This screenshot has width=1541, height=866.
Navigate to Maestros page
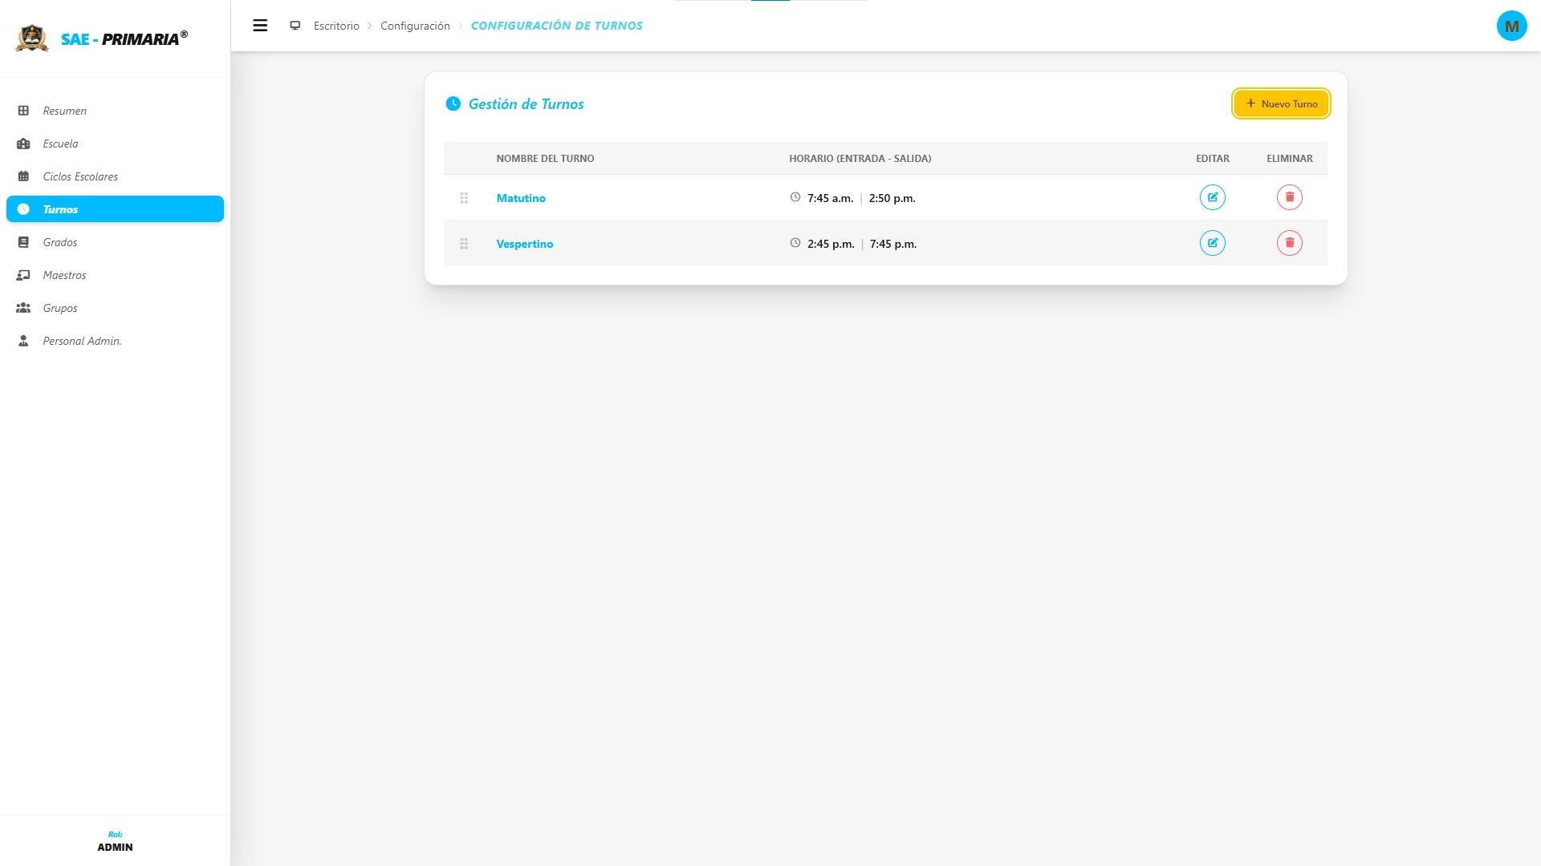(x=64, y=275)
